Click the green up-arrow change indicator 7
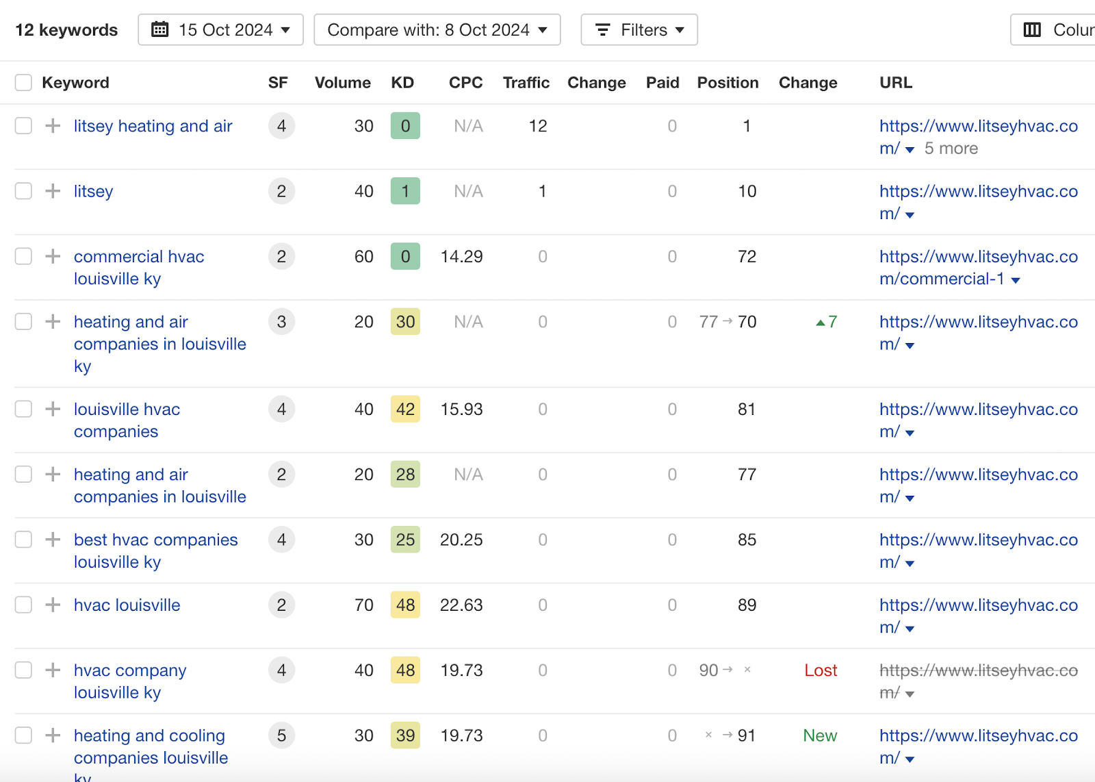1095x782 pixels. [827, 322]
